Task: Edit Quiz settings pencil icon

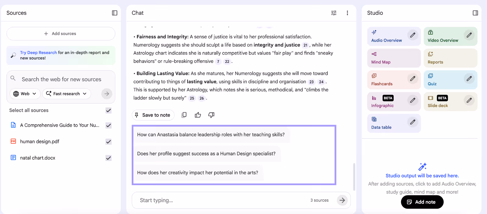Action: (x=469, y=79)
